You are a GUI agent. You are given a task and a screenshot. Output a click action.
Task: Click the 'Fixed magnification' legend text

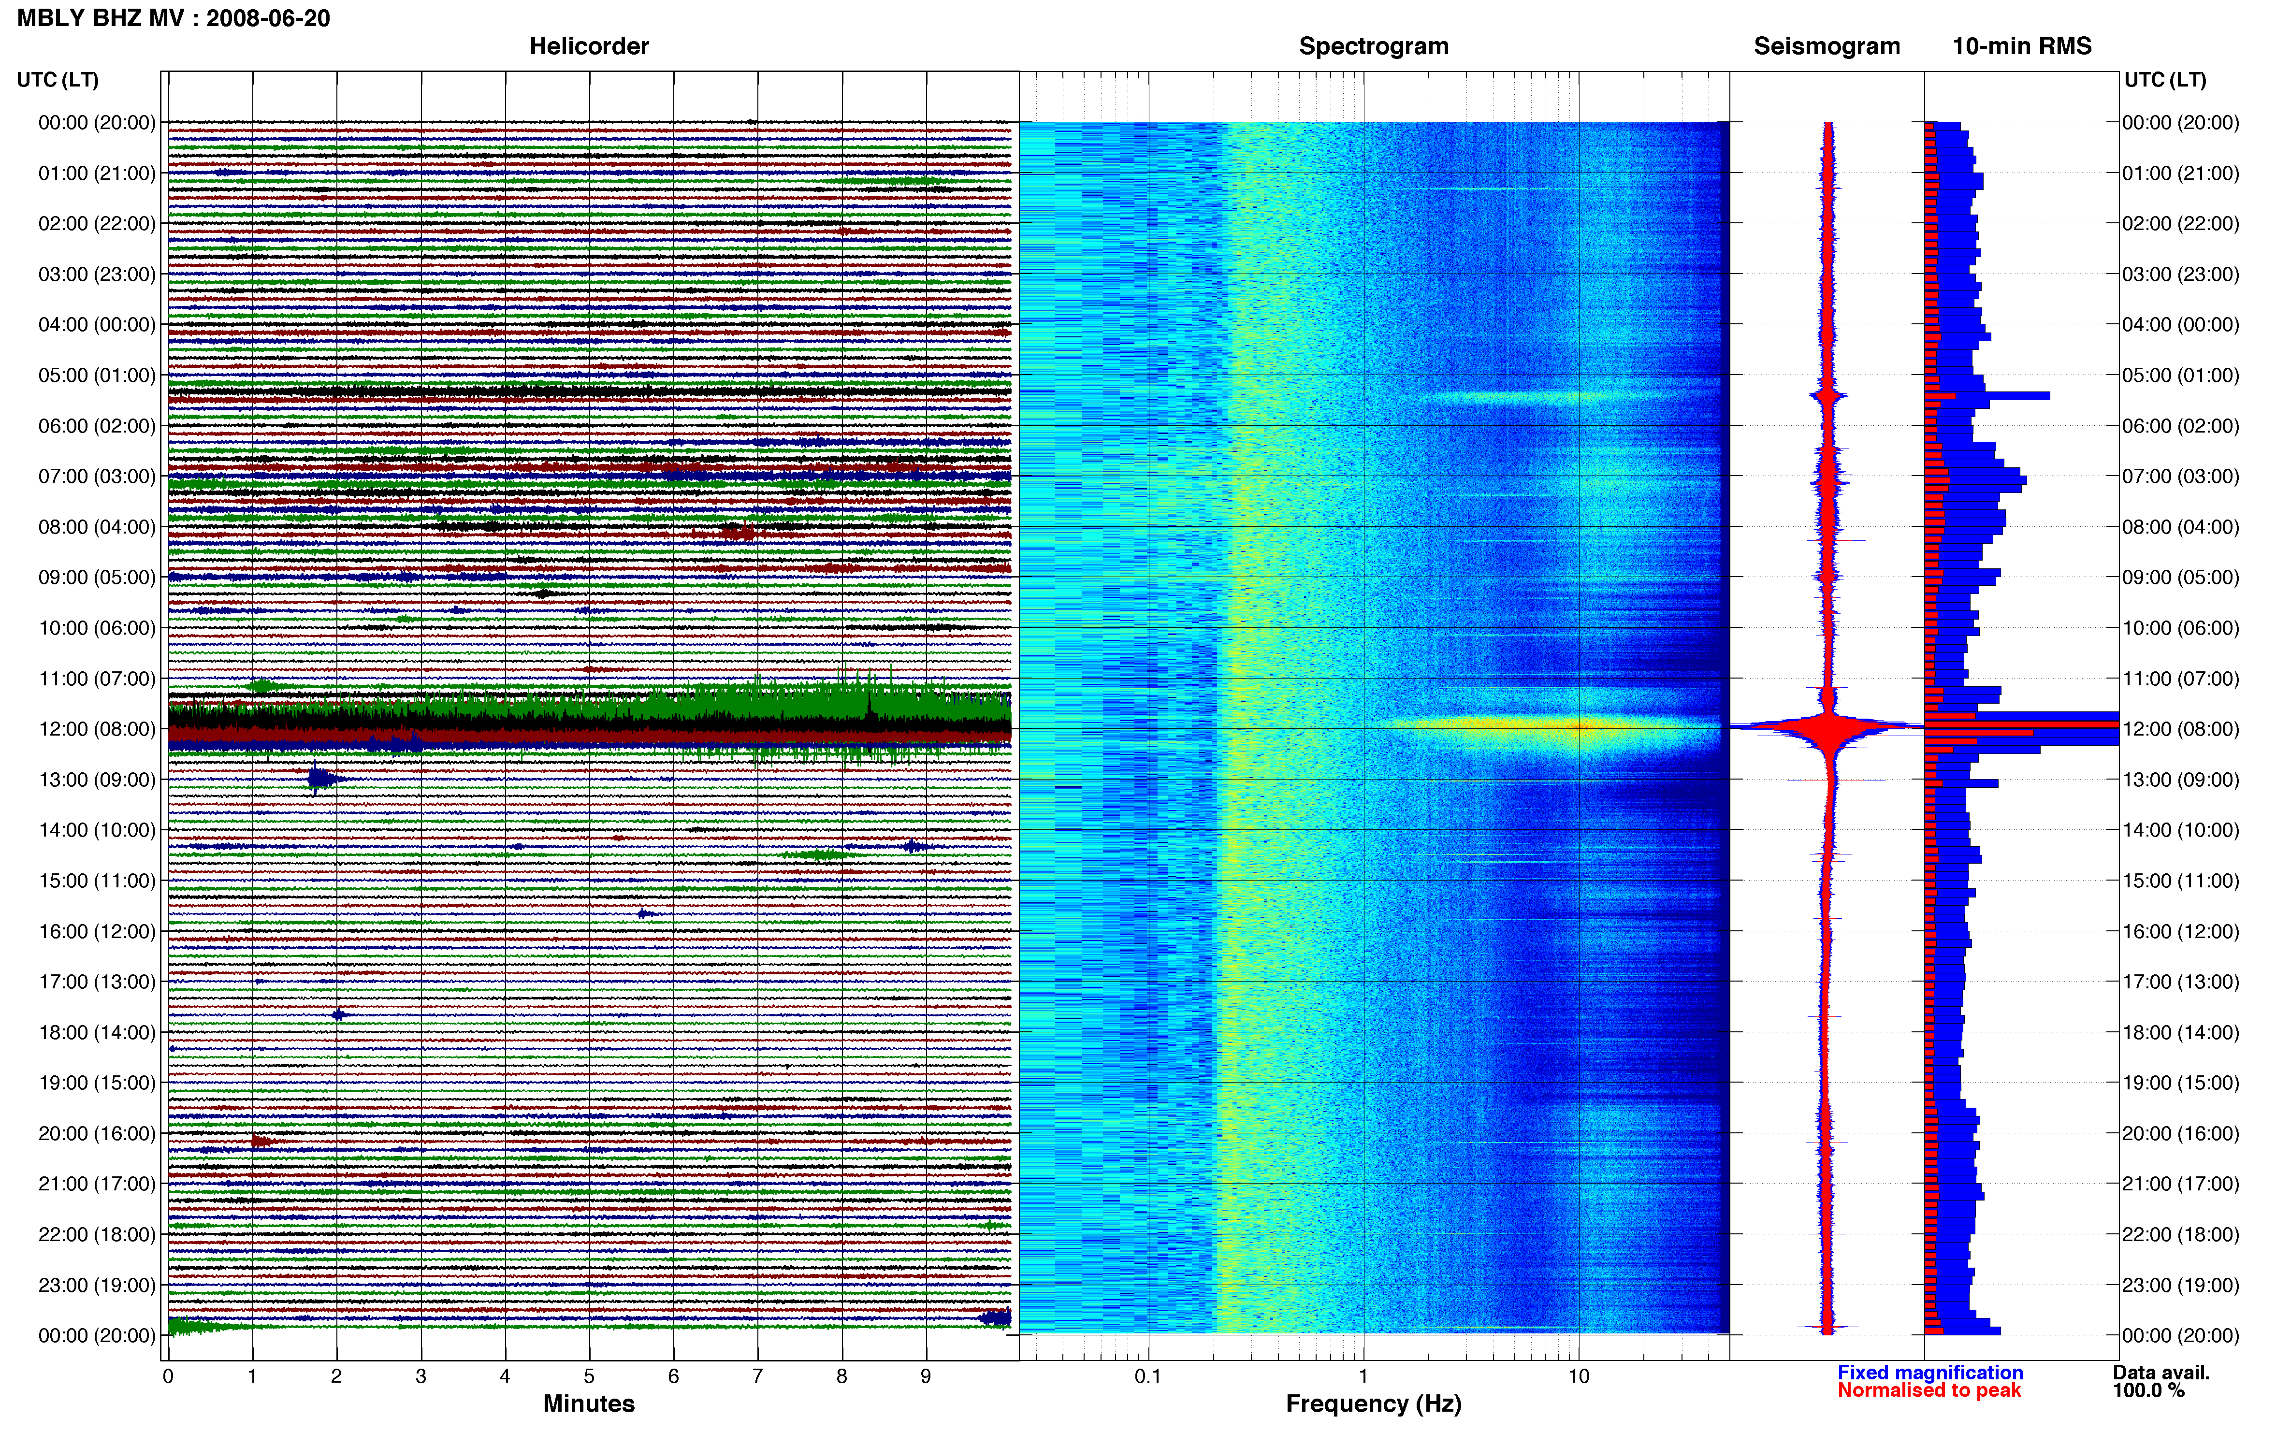click(x=1930, y=1373)
